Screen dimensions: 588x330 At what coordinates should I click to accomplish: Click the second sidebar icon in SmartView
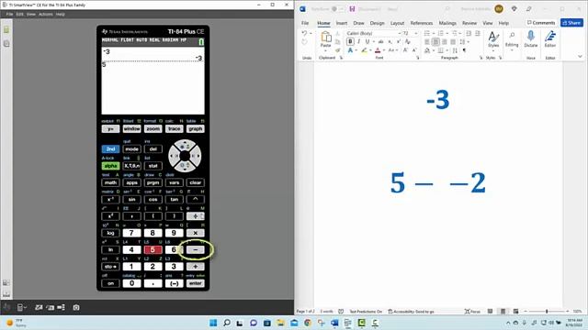tap(6, 44)
